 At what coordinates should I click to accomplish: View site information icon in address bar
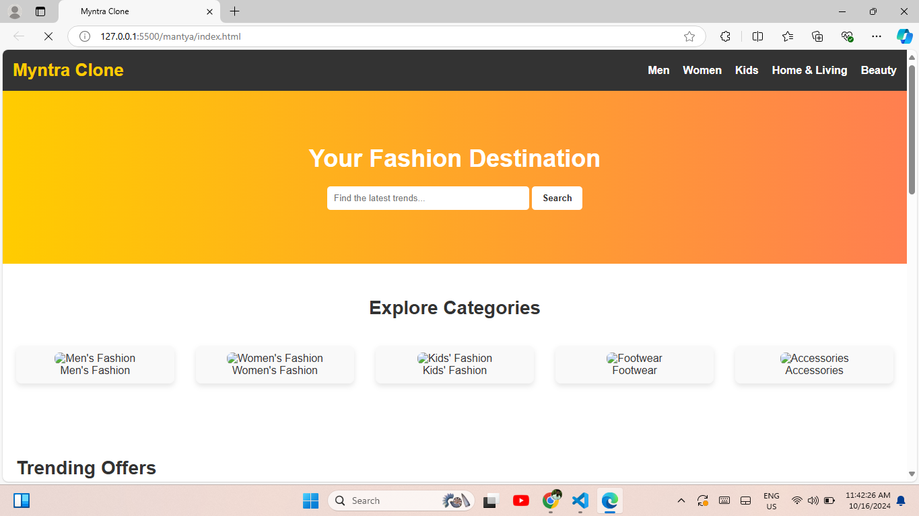click(85, 36)
